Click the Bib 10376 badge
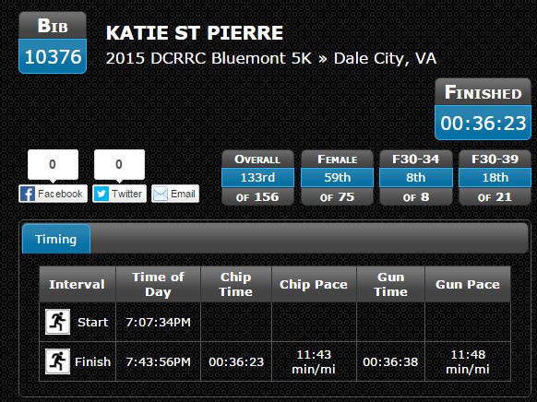This screenshot has height=402, width=537. coord(53,42)
